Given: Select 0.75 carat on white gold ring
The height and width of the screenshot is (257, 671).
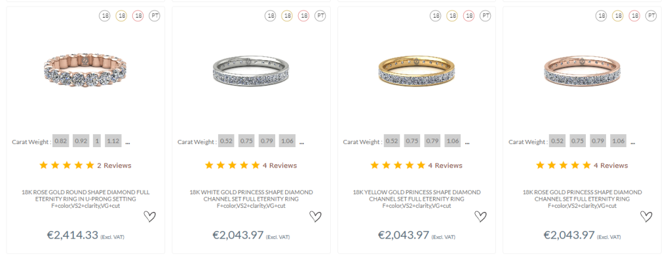Looking at the screenshot, I should pyautogui.click(x=246, y=141).
